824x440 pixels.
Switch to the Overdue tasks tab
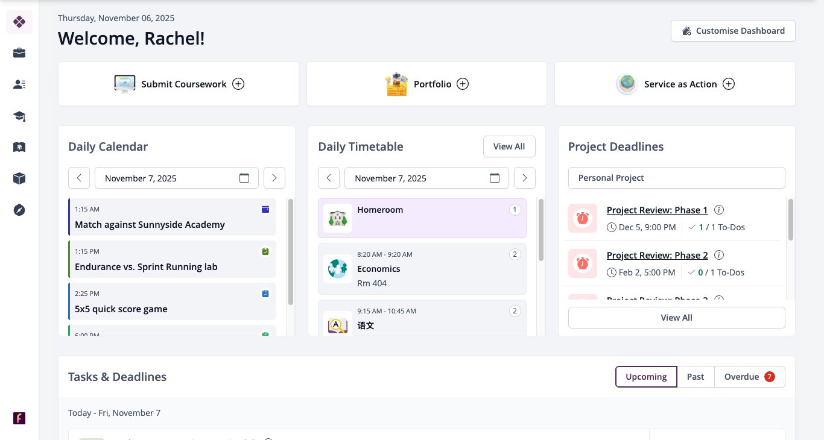[750, 377]
